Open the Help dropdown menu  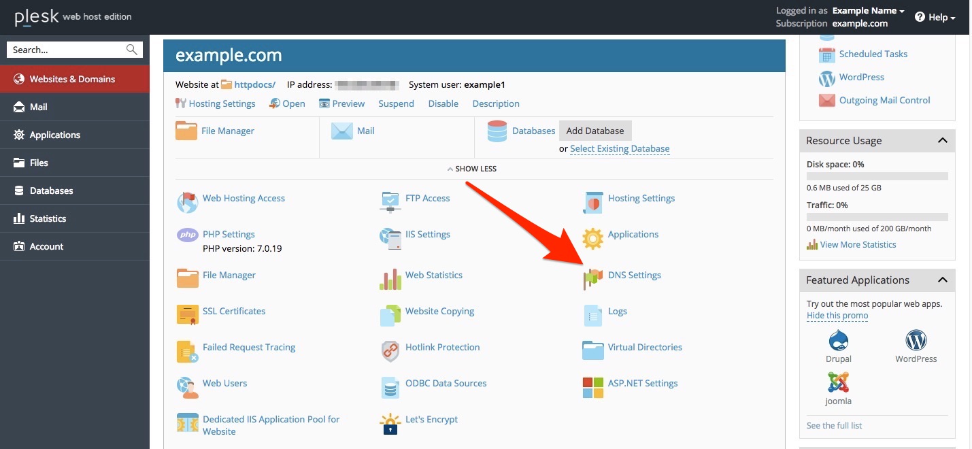(x=935, y=17)
